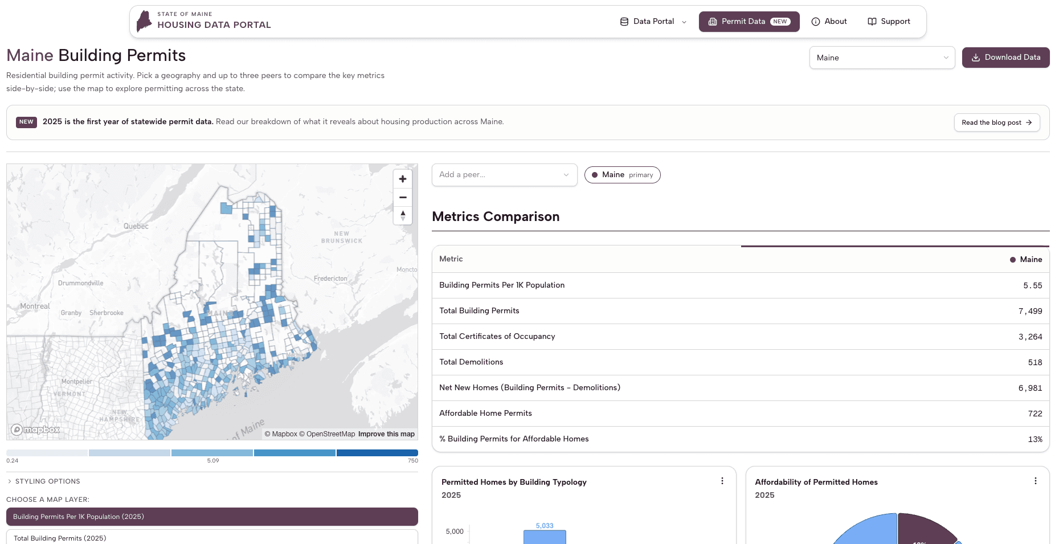
Task: Open the Support page
Action: pyautogui.click(x=889, y=22)
